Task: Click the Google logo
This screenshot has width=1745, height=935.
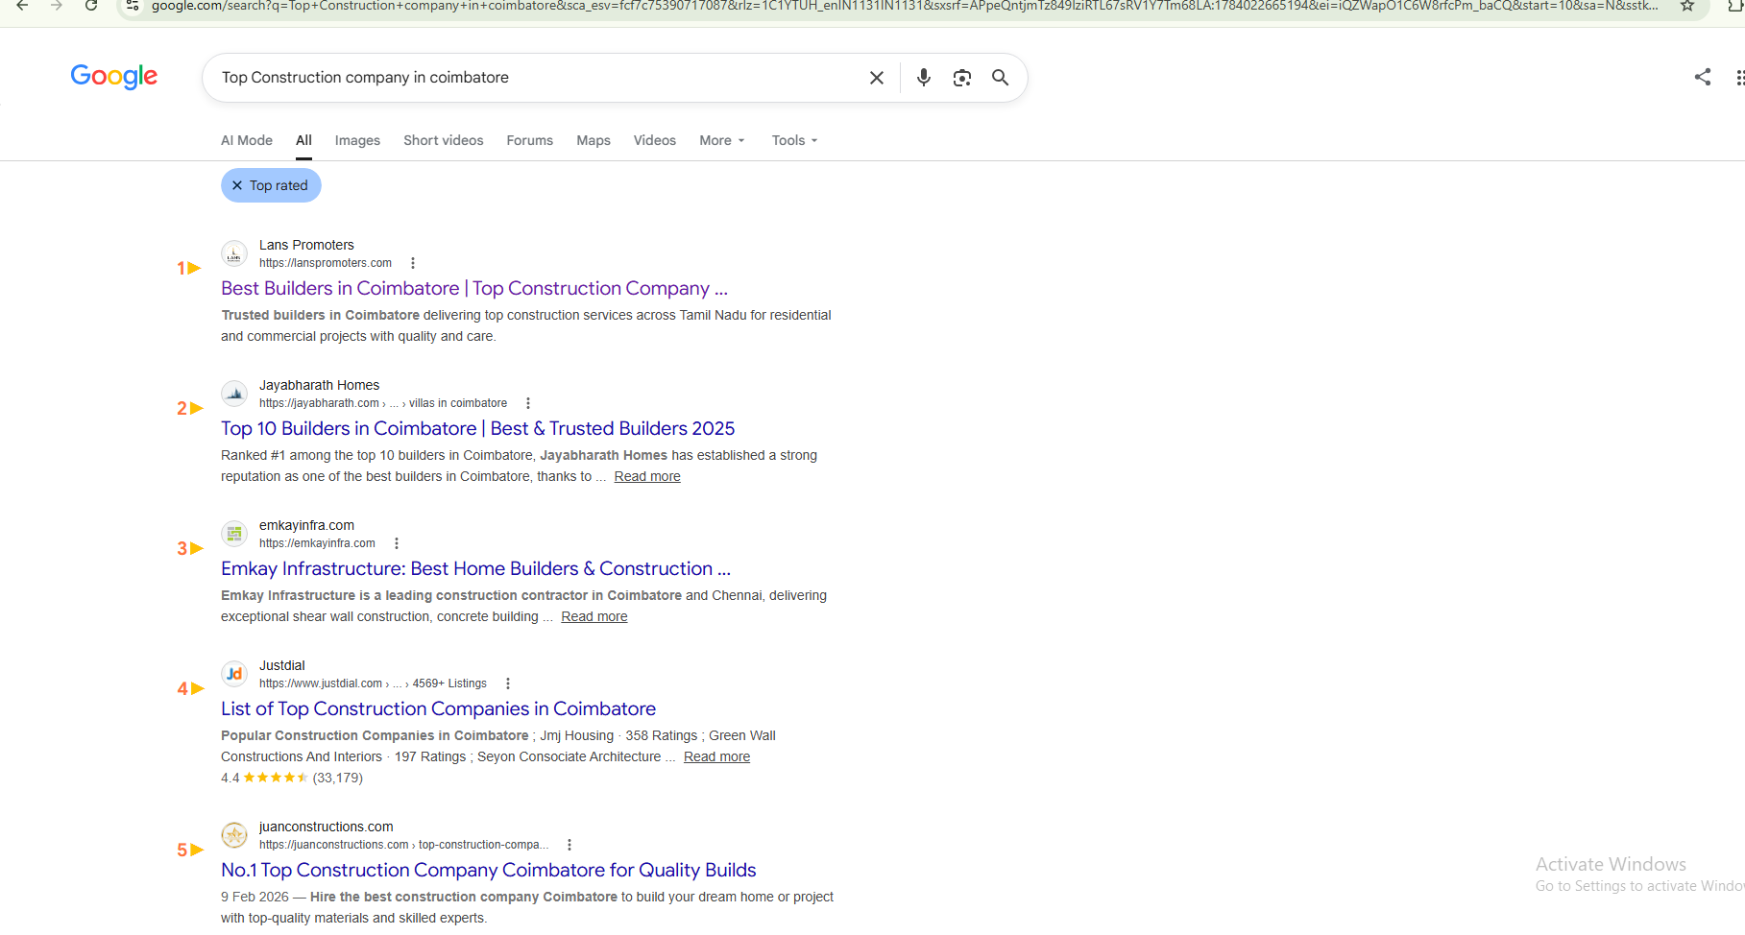Action: pyautogui.click(x=114, y=77)
